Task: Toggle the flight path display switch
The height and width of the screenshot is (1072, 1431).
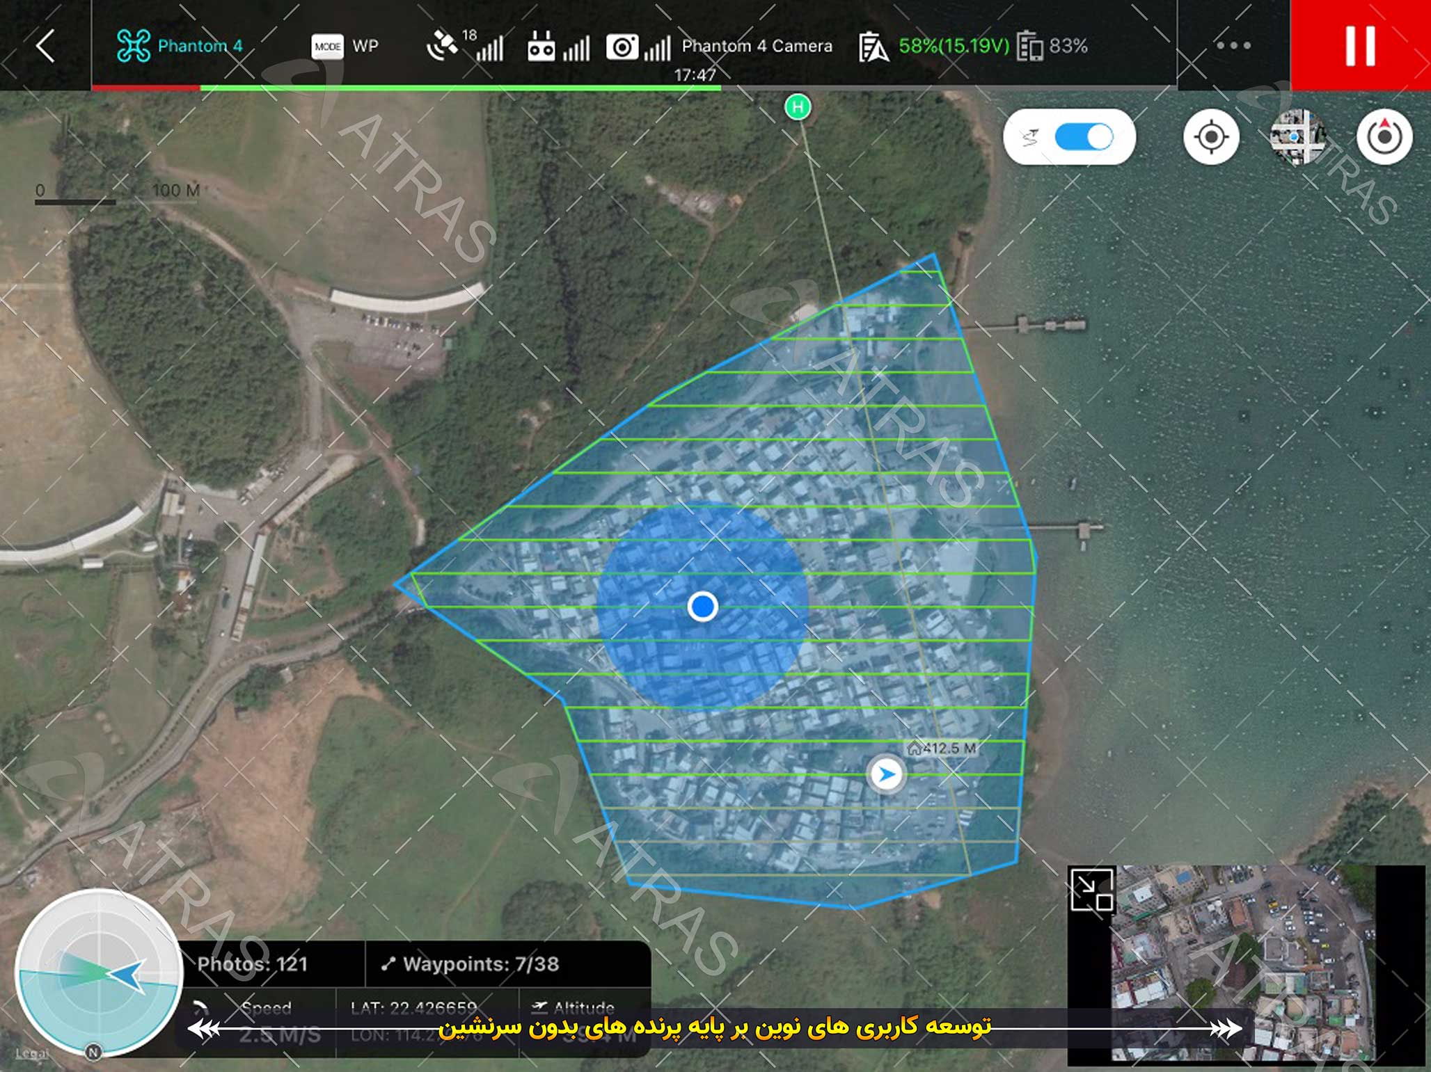Action: point(1083,137)
